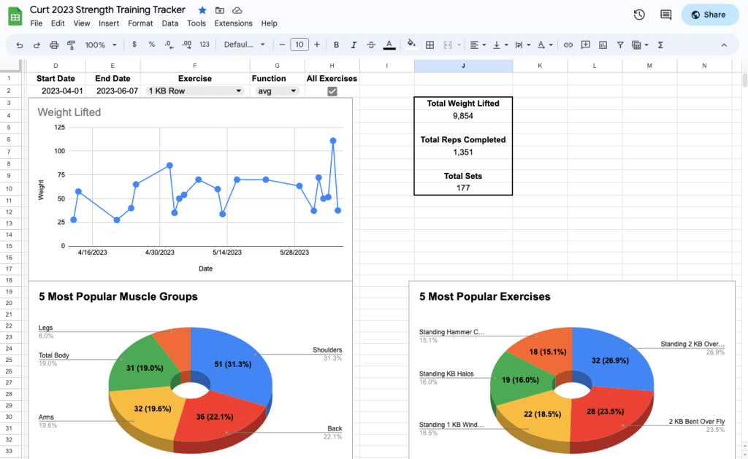Select the paint format tool
Image resolution: width=748 pixels, height=459 pixels.
tap(71, 45)
